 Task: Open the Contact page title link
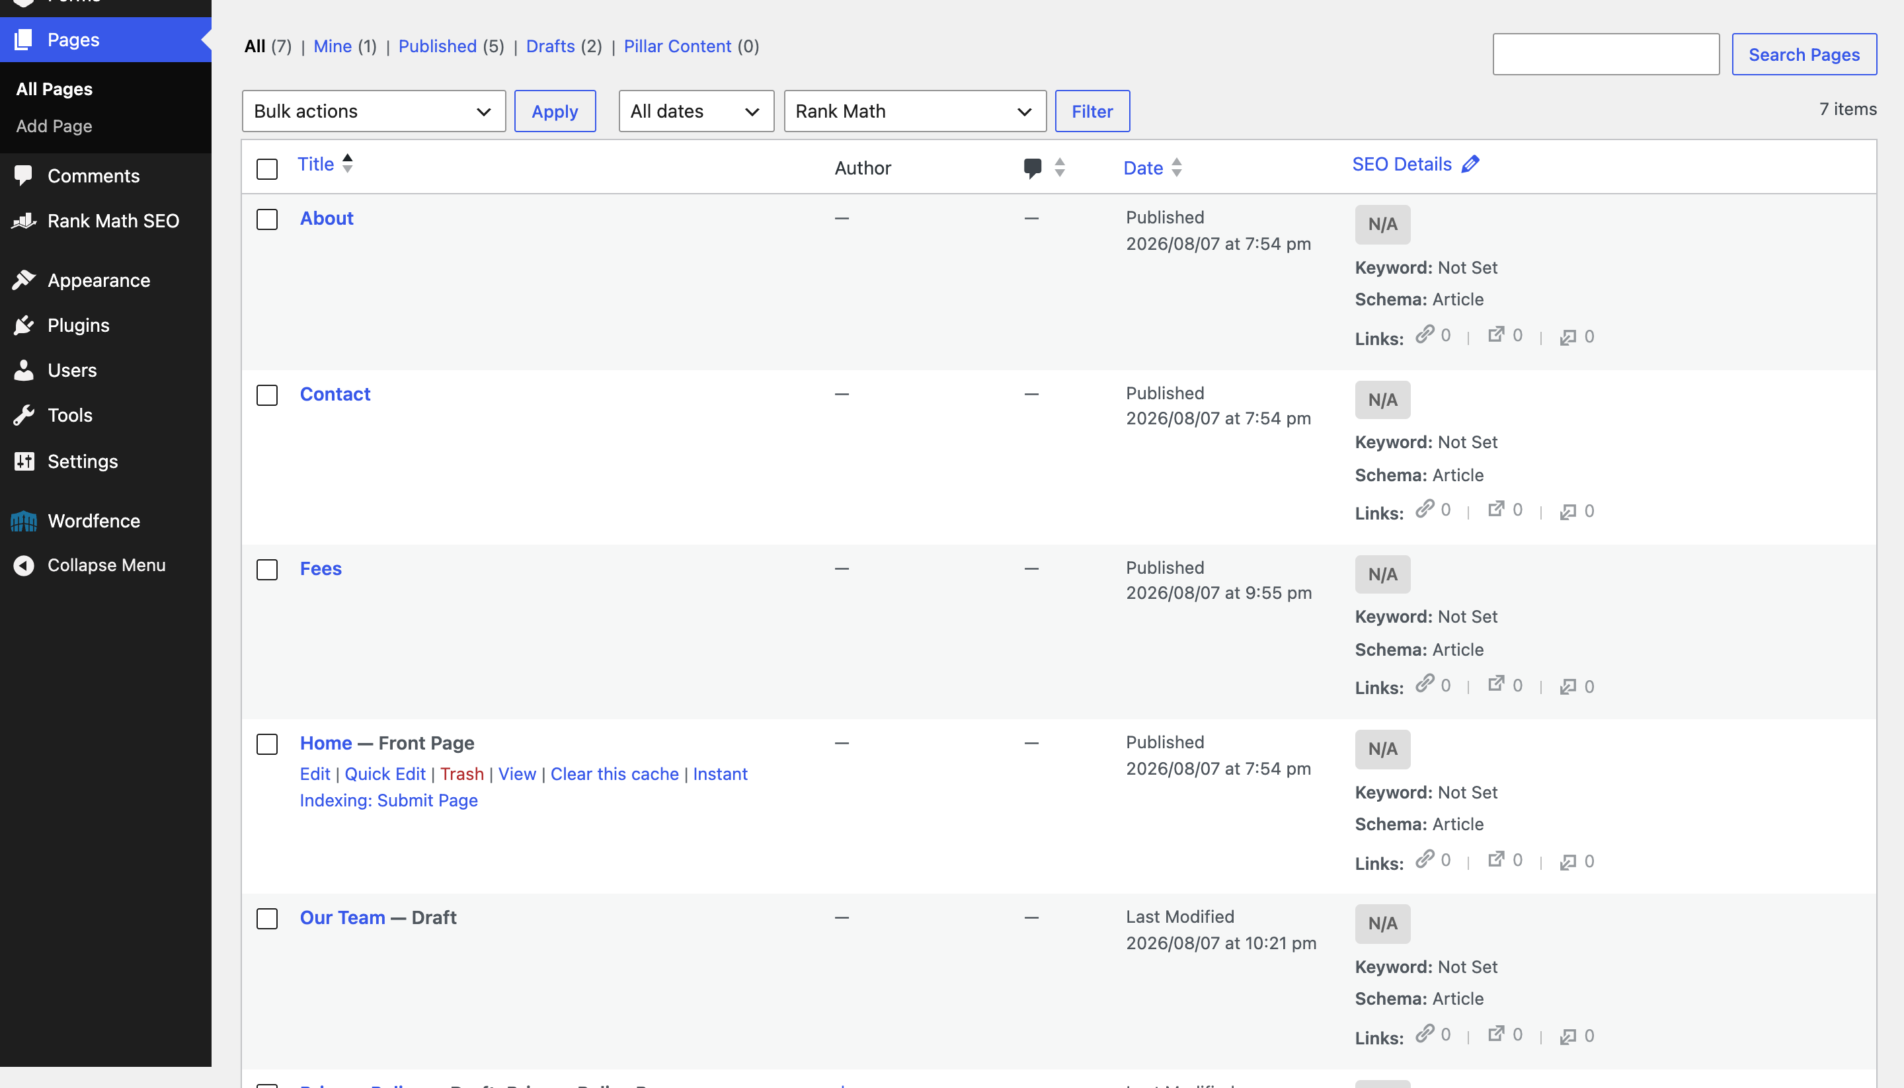tap(335, 394)
